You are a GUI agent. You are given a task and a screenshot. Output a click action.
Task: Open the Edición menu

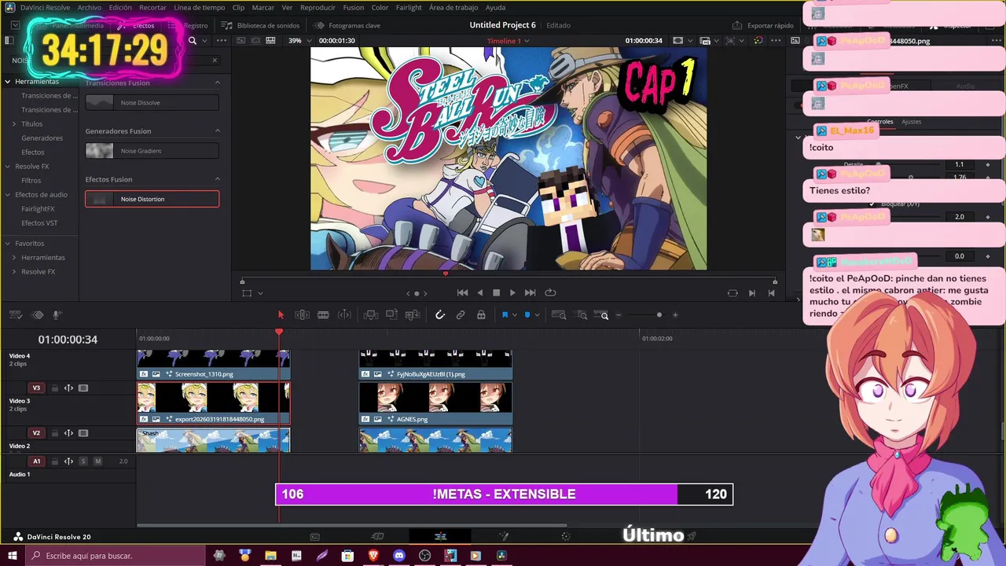point(120,7)
